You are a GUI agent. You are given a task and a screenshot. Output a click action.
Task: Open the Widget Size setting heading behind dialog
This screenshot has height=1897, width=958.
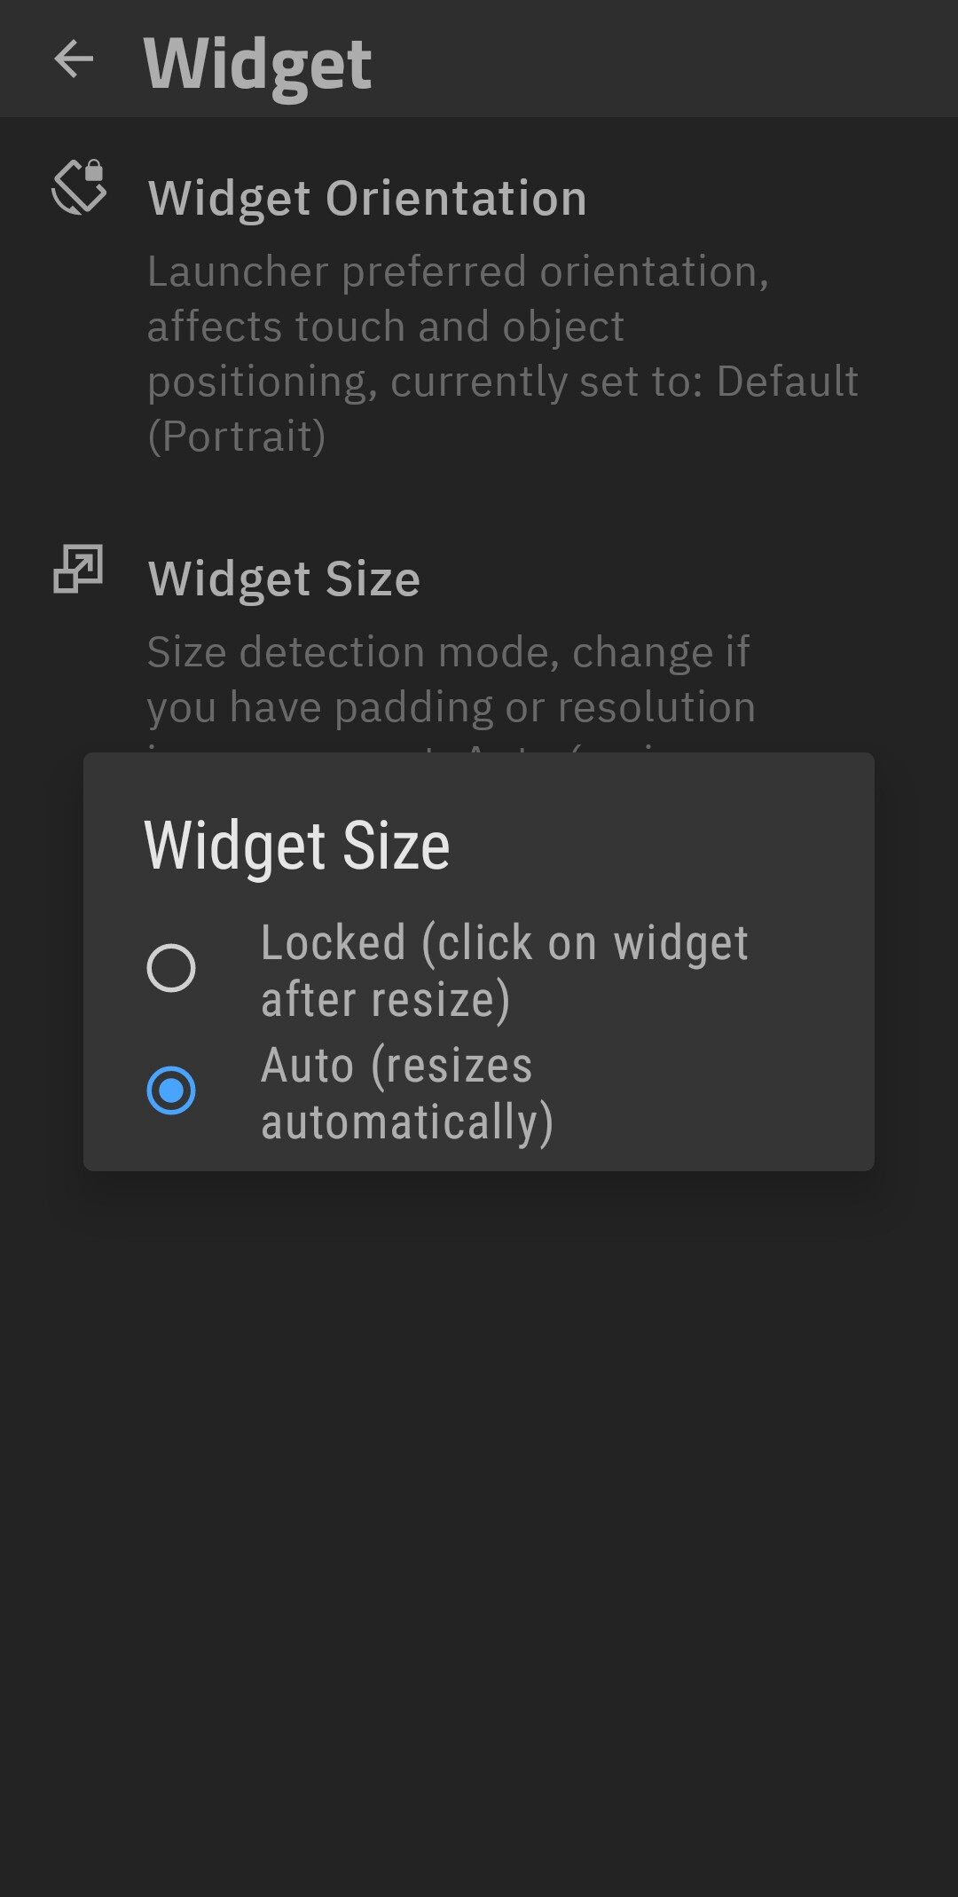[x=284, y=579]
